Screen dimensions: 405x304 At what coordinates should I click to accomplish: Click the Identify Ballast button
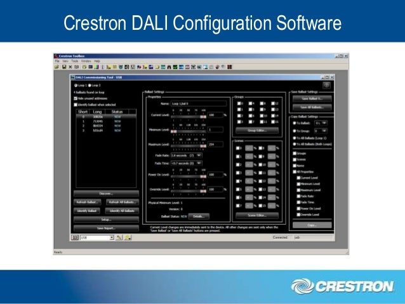(87, 211)
